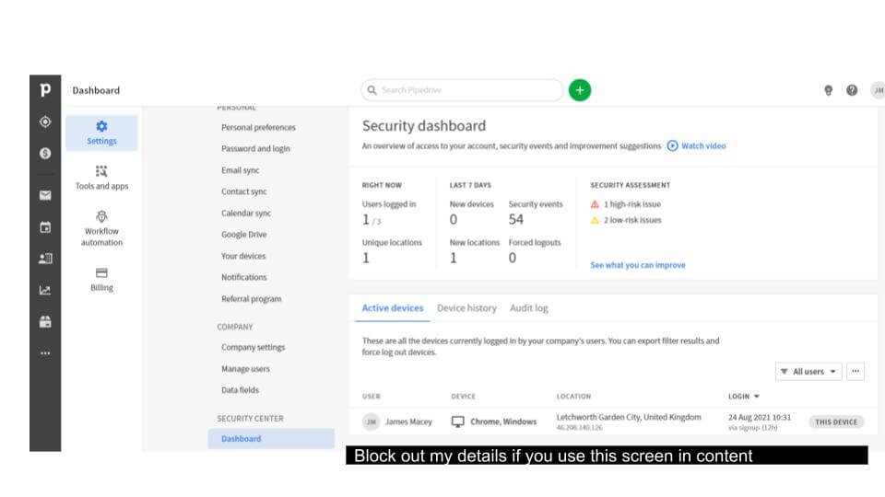
Task: Click the green plus quick-add button
Action: click(x=580, y=90)
